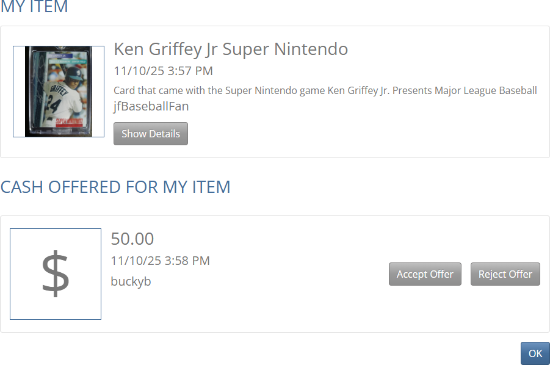Accept the 50.00 cash offer

[425, 274]
